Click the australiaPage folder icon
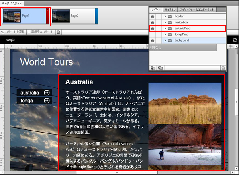This screenshot has width=239, height=175. pos(170,28)
